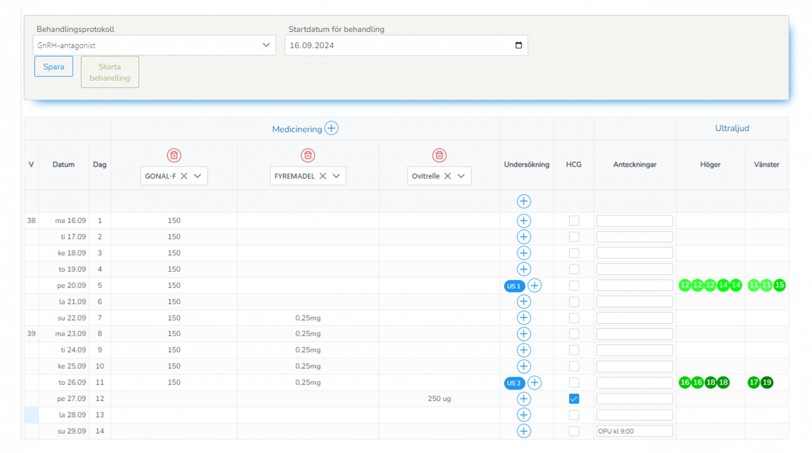
Task: Click the plus icon next to Medicinering
Action: click(331, 129)
